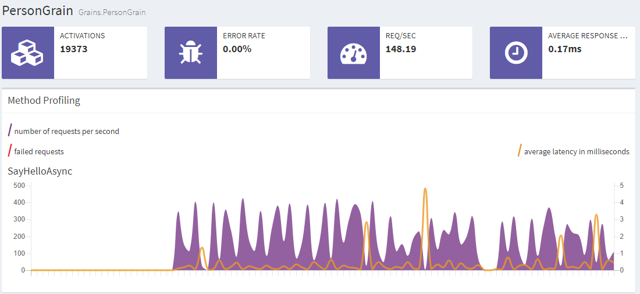Click the Grains.PersonGrain type name
This screenshot has width=640, height=294.
point(112,12)
